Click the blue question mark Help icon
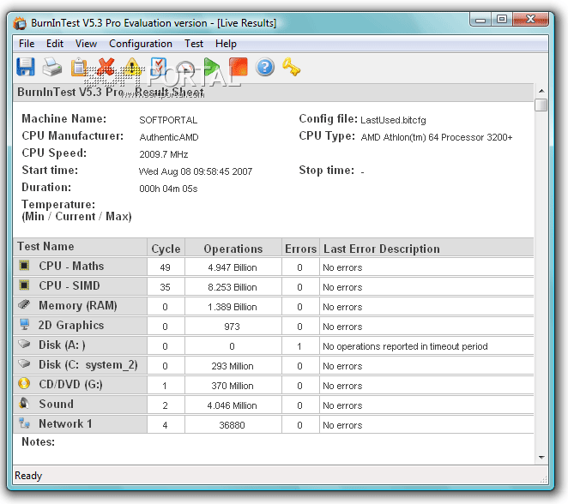The height and width of the screenshot is (504, 568). coord(265,68)
